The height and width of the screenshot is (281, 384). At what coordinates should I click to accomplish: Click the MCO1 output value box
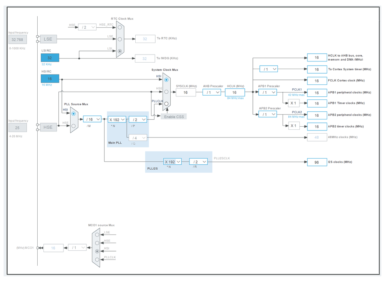53,248
